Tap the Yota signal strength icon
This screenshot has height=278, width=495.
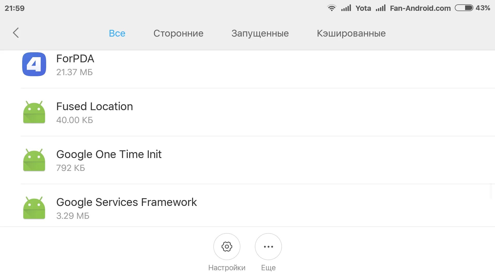click(x=346, y=8)
